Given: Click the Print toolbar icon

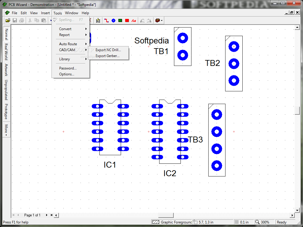Looking at the screenshot, I should [21, 20].
